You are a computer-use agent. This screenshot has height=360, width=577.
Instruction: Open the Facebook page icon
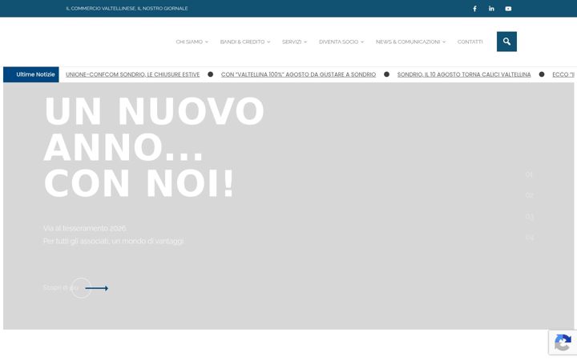coord(474,9)
